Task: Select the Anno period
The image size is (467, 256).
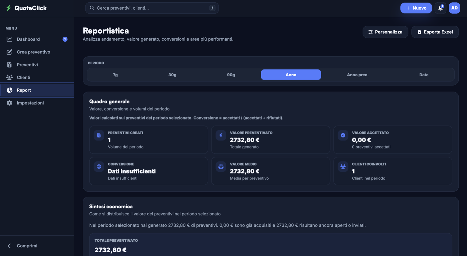Action: [x=291, y=75]
